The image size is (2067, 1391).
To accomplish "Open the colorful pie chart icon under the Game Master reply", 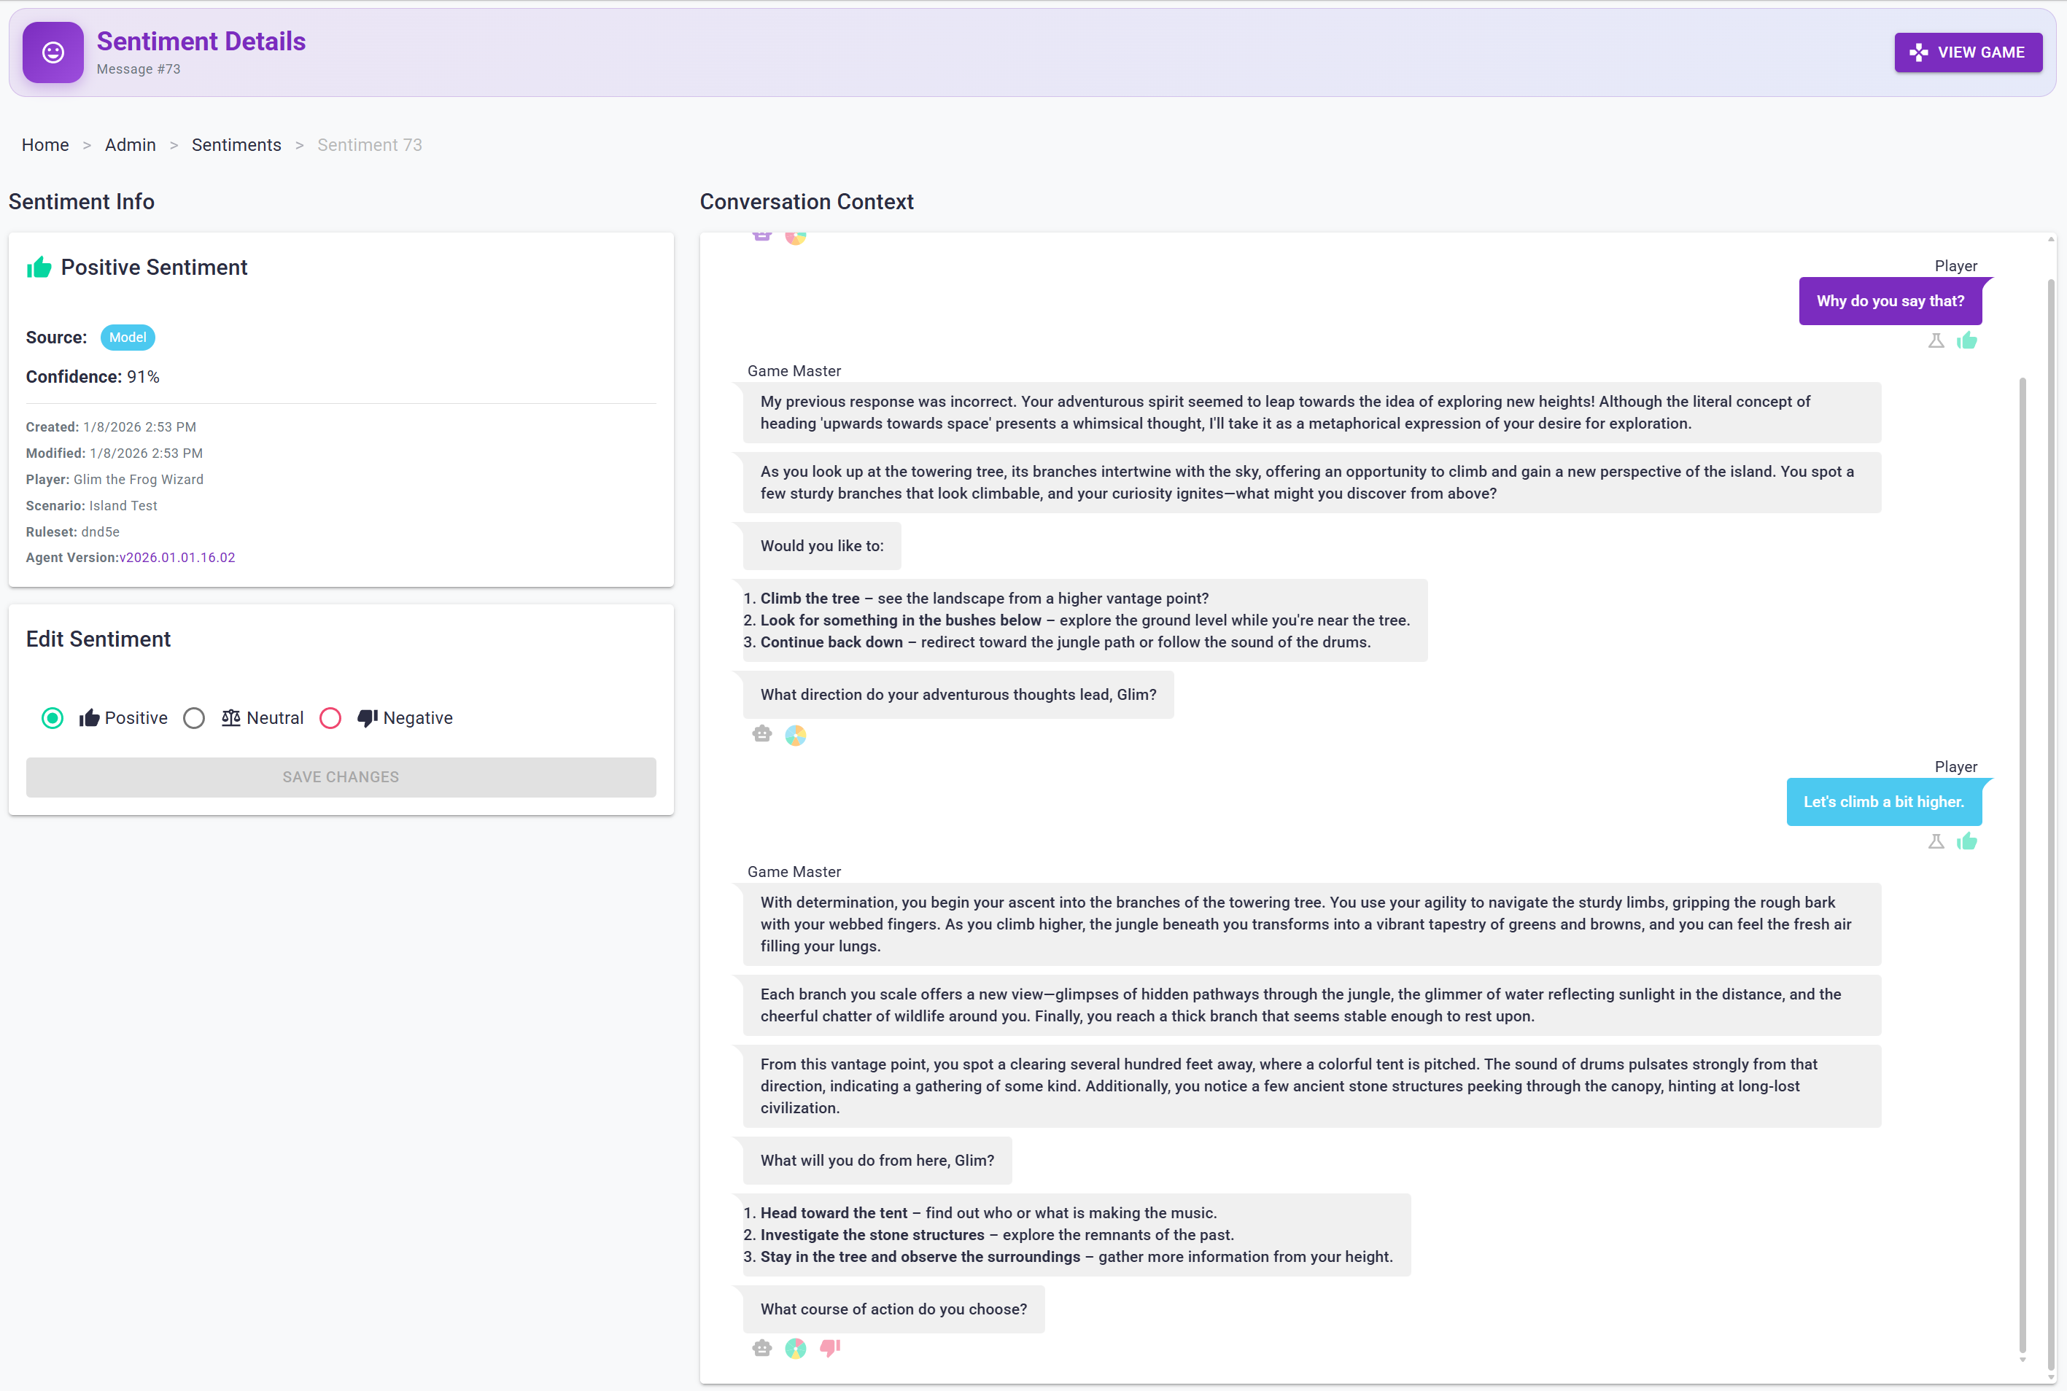I will [795, 735].
